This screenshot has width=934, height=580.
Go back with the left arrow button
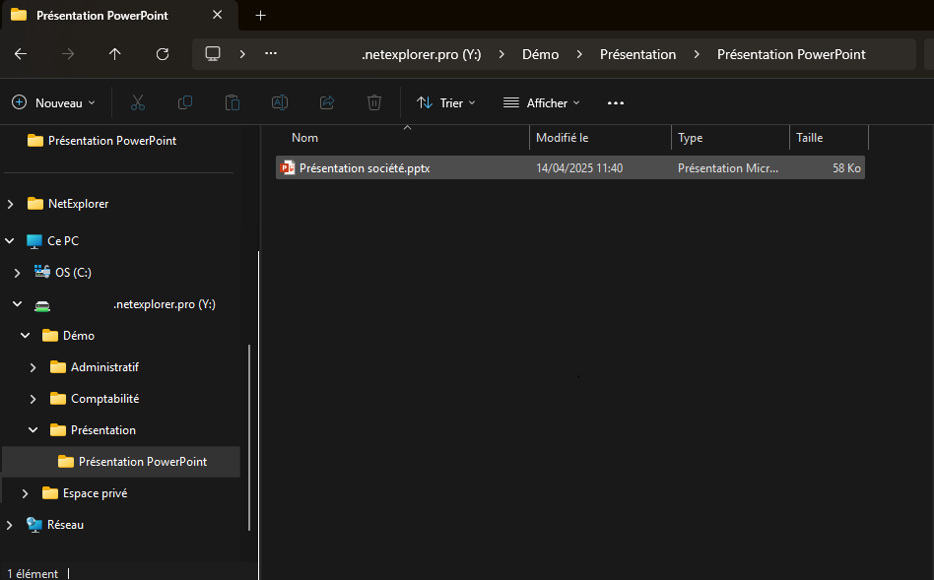pos(21,54)
